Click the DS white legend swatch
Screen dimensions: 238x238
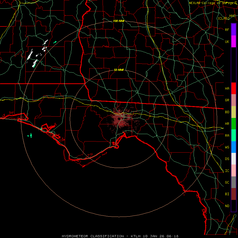[234, 159]
